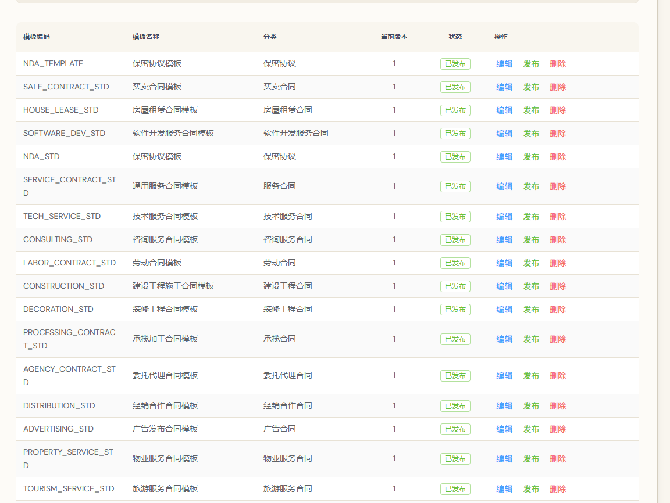Viewport: 670px width, 503px height.
Task: Edit the CONSULTING_STD template
Action: pos(504,240)
